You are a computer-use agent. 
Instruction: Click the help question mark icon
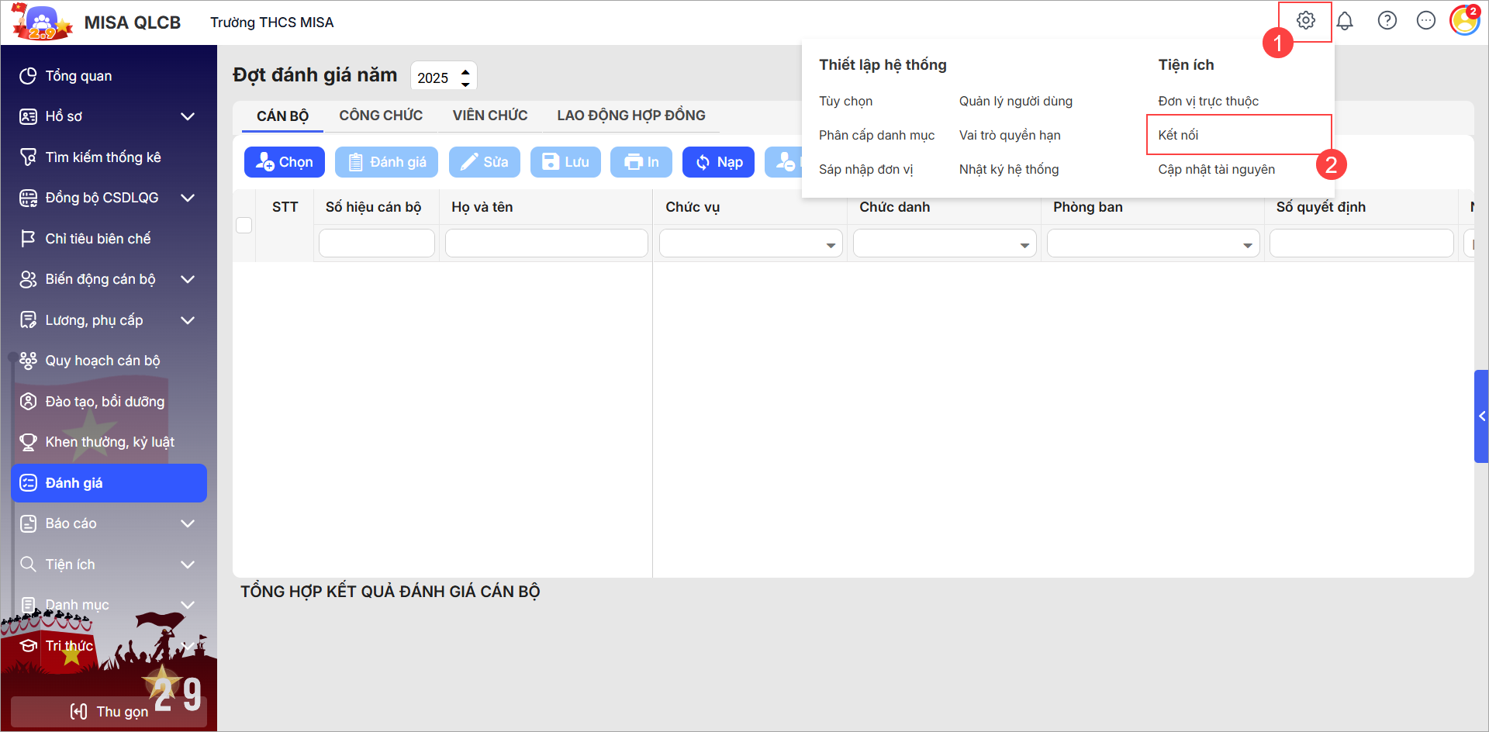coord(1387,21)
